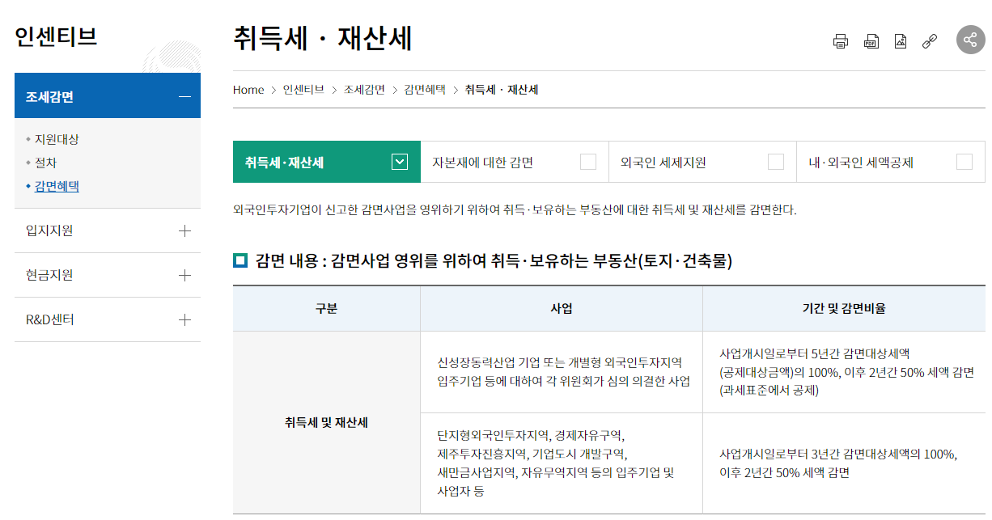The height and width of the screenshot is (520, 992).
Task: Switch to the 외국인 세제지원 tab
Action: 702,162
